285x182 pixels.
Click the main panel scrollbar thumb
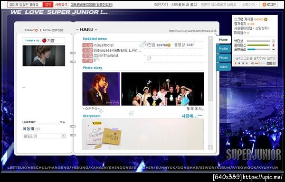pos(210,71)
